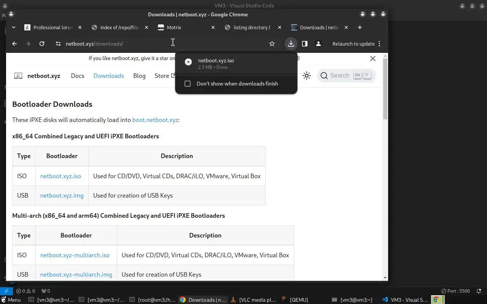
Task: Switch to the Professional lorem tab
Action: (x=53, y=27)
